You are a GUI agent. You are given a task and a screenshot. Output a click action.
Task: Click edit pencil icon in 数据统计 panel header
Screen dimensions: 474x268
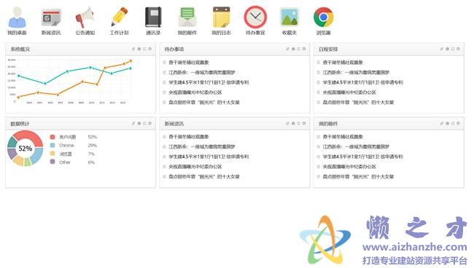tap(133, 123)
